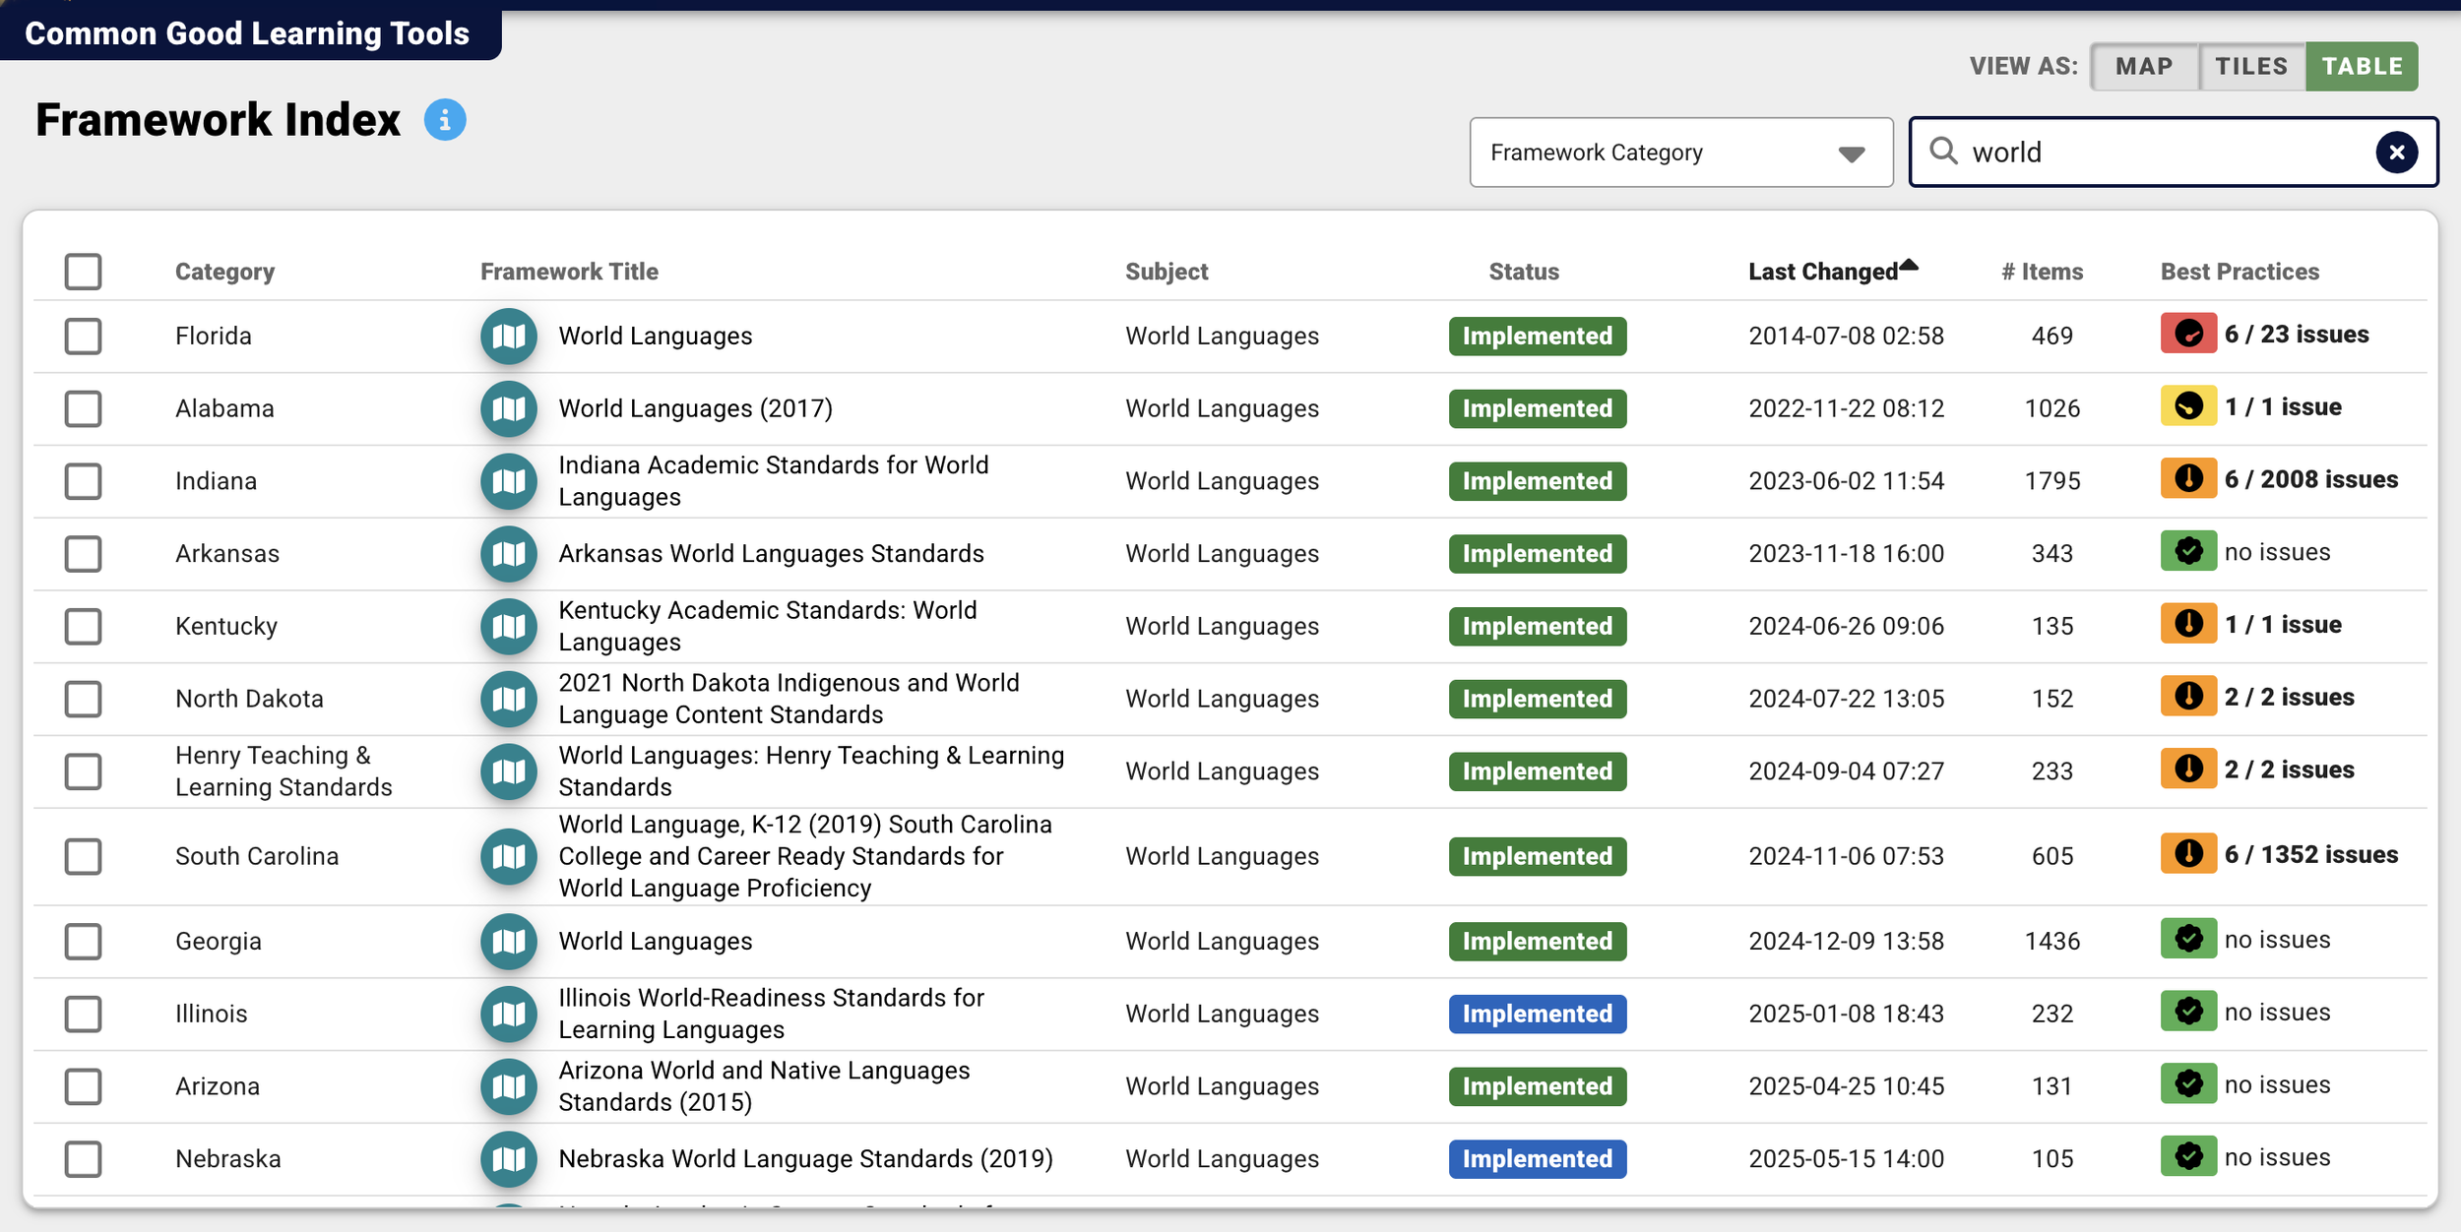Click the Arizona World and Native Languages icon
This screenshot has height=1232, width=2461.
[x=509, y=1086]
